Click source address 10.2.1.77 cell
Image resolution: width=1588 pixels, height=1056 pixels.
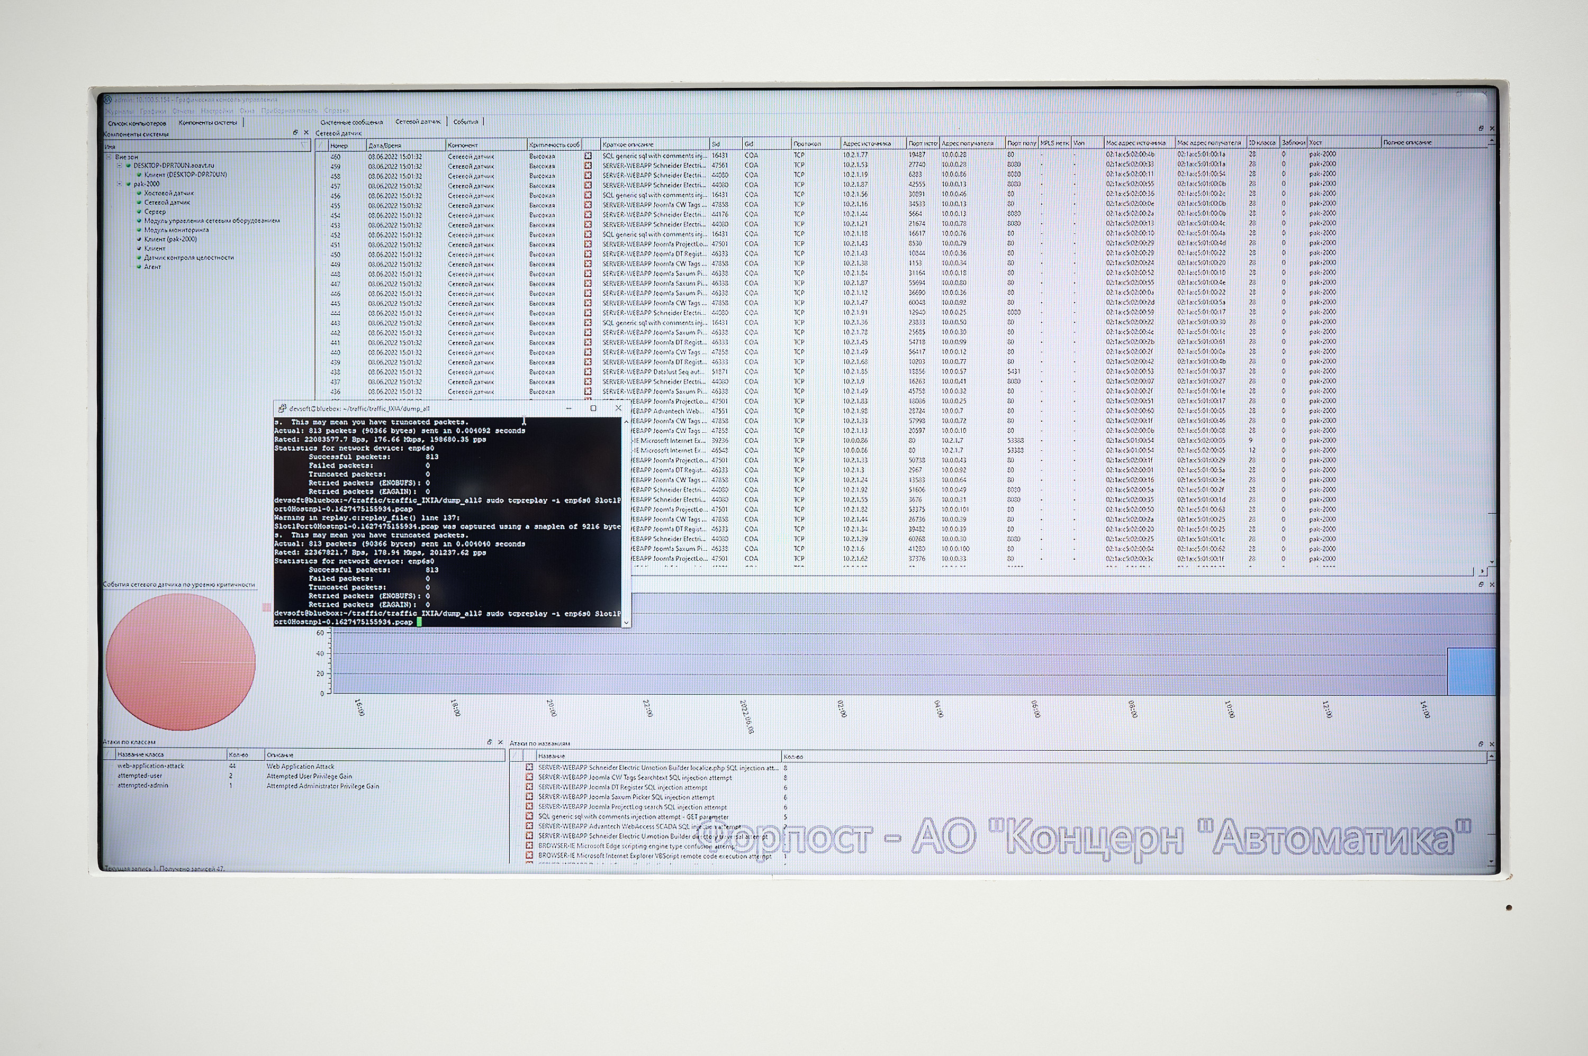(855, 155)
